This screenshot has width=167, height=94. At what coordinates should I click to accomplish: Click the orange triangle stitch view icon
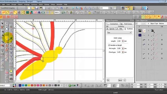[159, 17]
